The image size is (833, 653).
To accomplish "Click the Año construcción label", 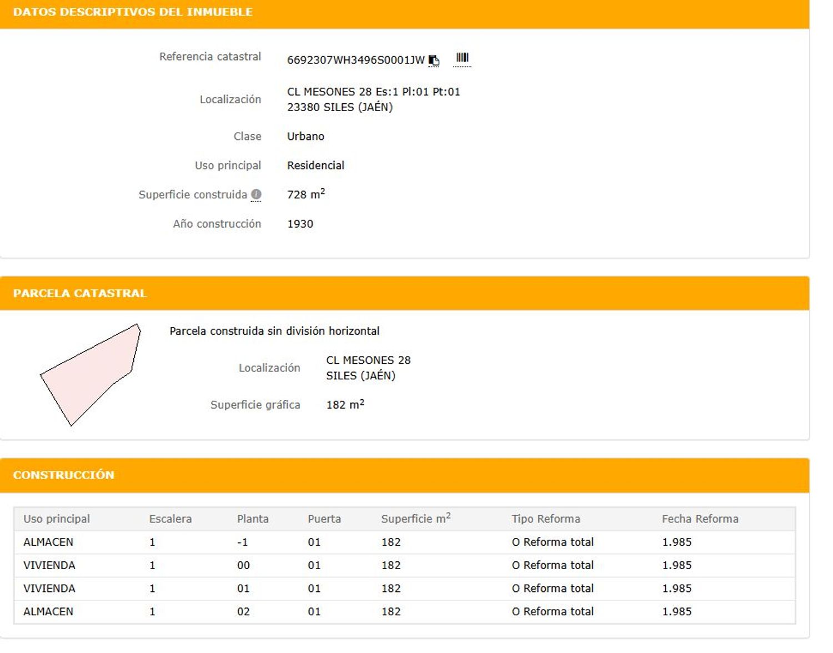I will (217, 224).
